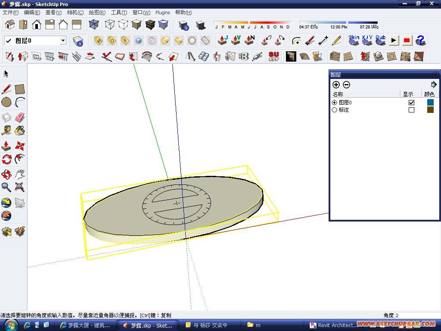Open the 查看(V) menu
This screenshot has height=331, width=441.
53,12
